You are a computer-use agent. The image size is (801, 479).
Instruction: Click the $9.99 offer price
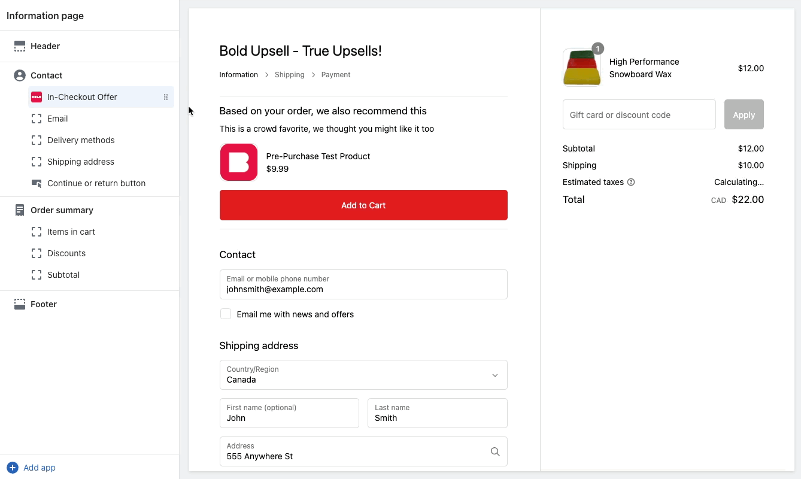point(278,169)
